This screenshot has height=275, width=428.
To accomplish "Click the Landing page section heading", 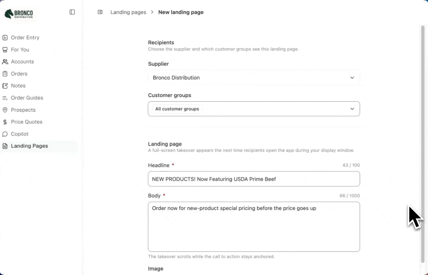I will pyautogui.click(x=165, y=144).
